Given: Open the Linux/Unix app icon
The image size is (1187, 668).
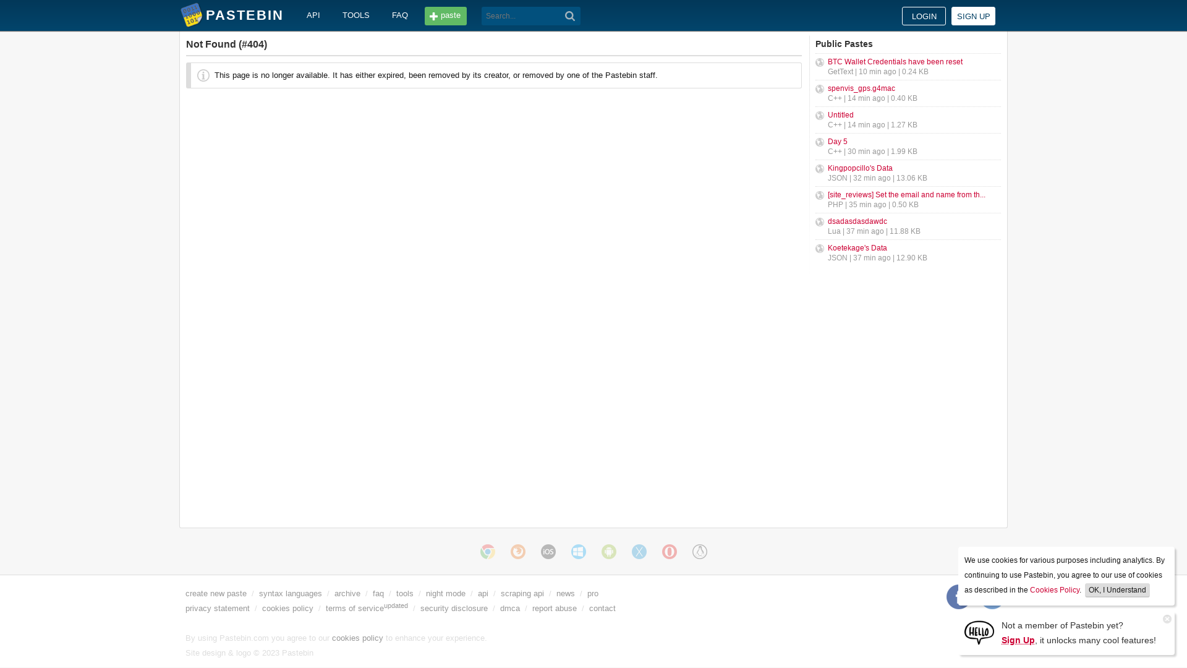Looking at the screenshot, I should pyautogui.click(x=700, y=552).
